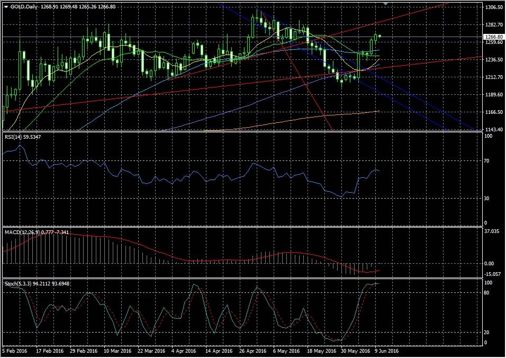Click the 1306.50 price axis label
Screen dimensions: 506x358
494,7
